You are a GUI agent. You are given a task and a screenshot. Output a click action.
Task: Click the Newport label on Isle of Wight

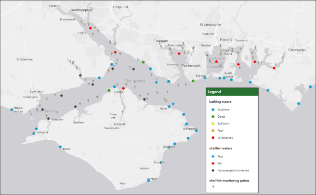click(x=119, y=124)
